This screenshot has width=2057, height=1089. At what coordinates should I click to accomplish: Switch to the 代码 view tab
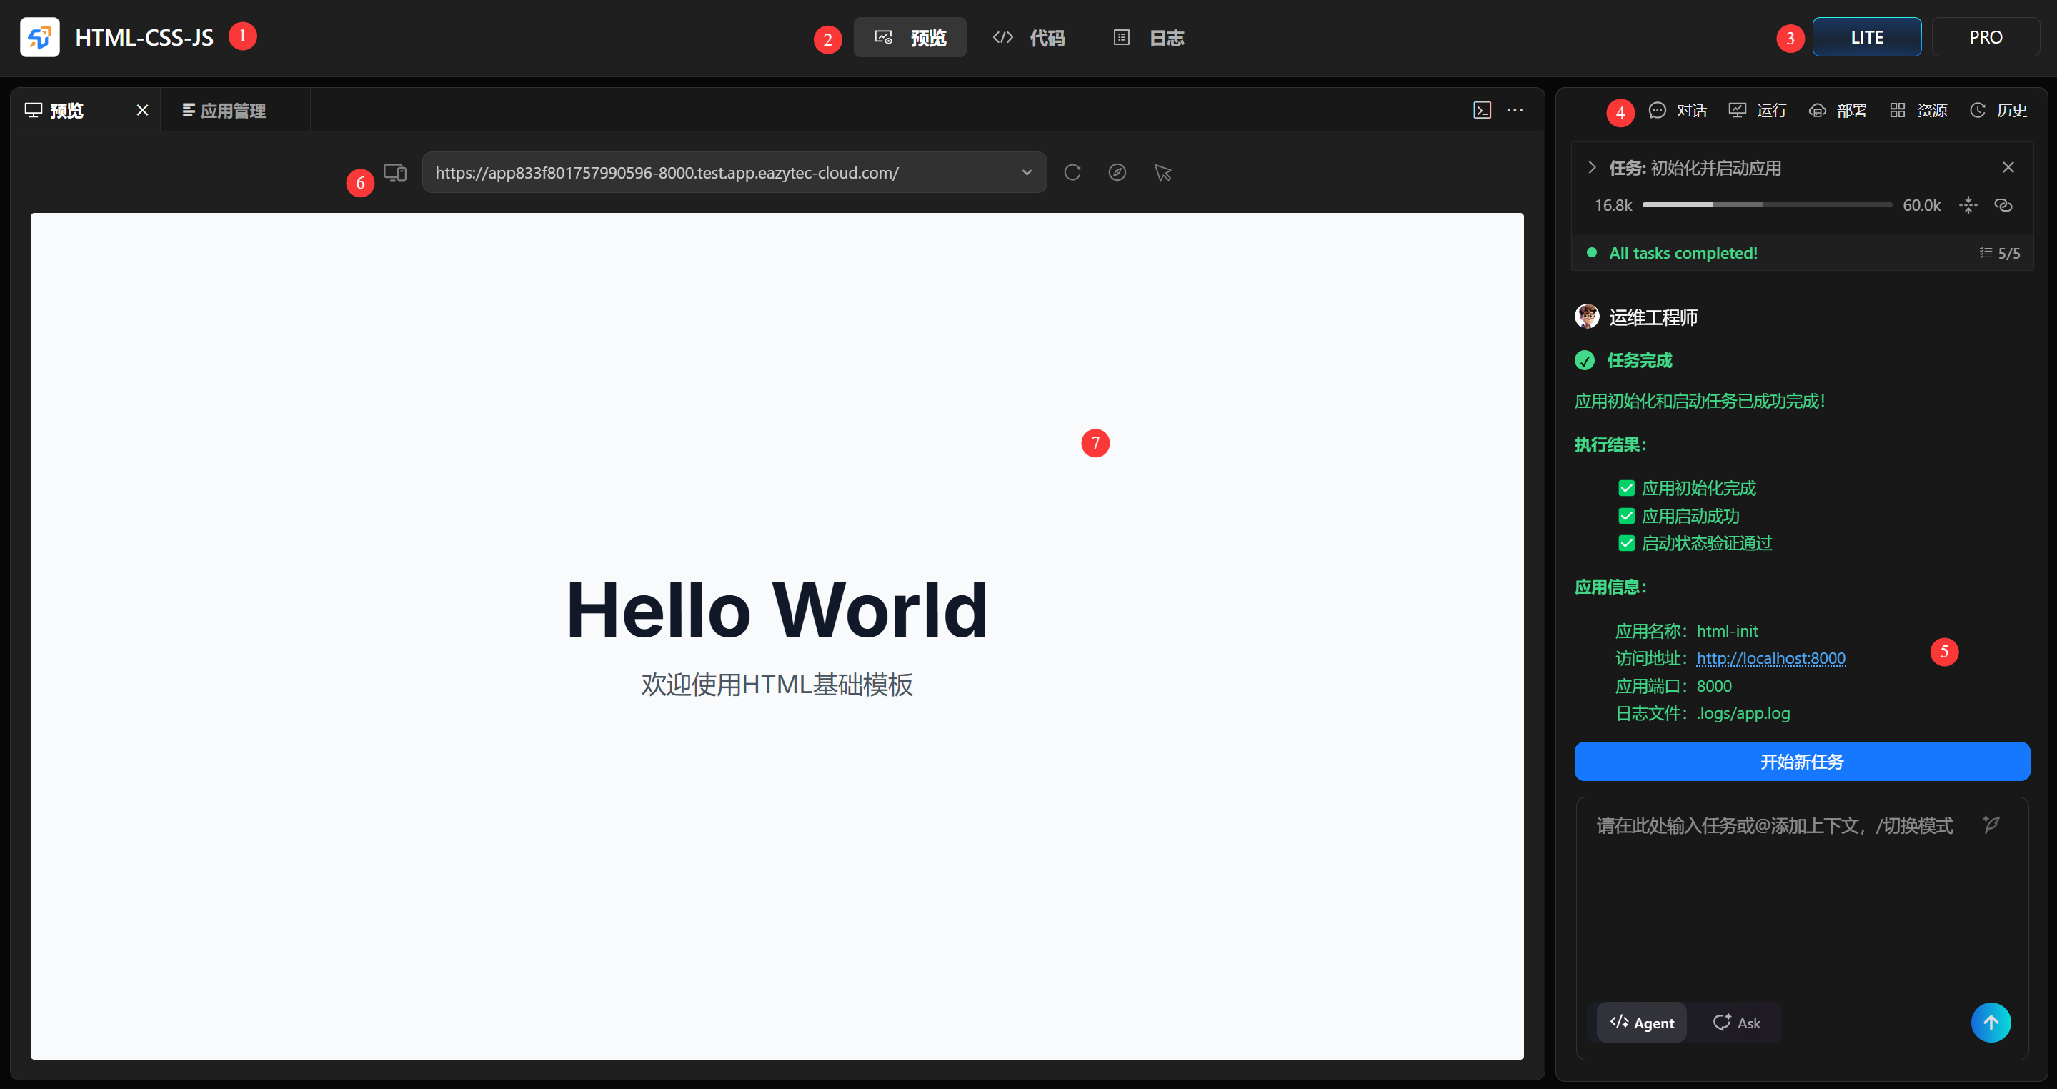[x=1029, y=38]
